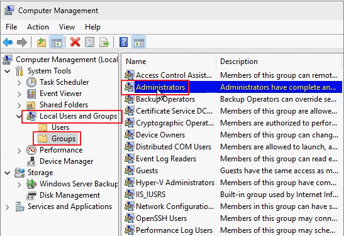Collapse the System Tools node
The height and width of the screenshot is (236, 344).
[x=8, y=71]
